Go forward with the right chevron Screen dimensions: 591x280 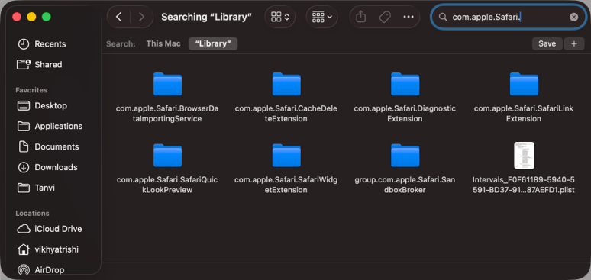[x=141, y=17]
